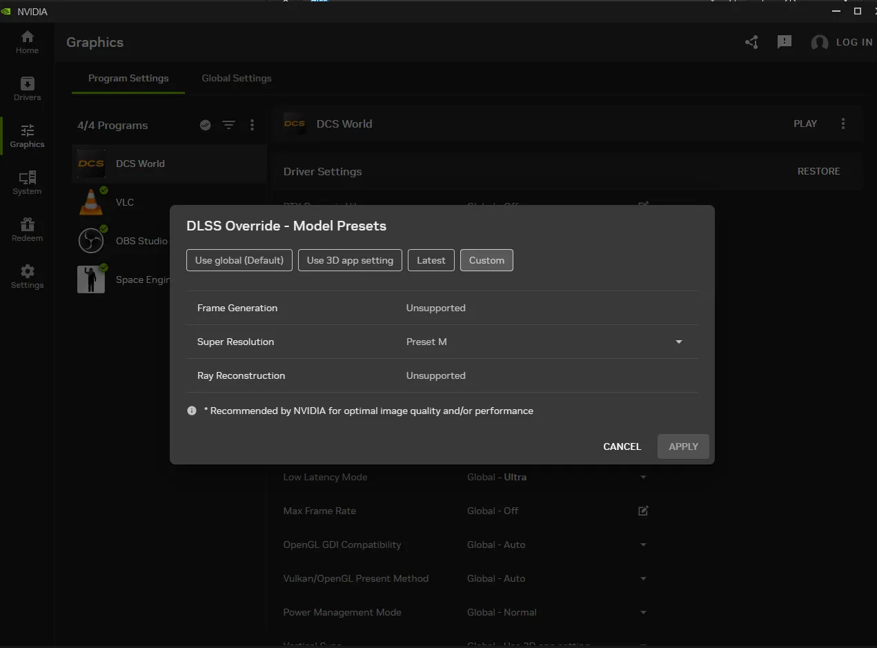Viewport: 877px width, 648px height.
Task: Maximize the NVIDIA app window
Action: click(858, 11)
